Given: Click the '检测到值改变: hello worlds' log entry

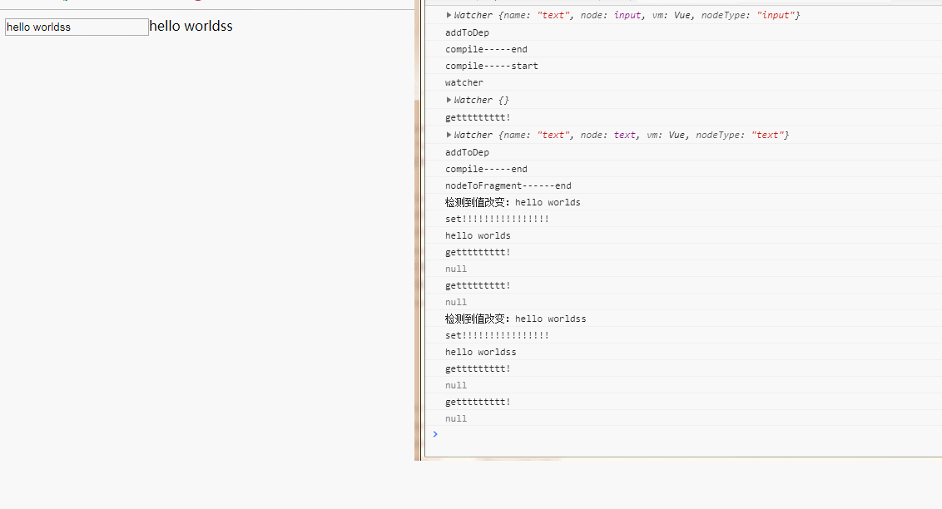Looking at the screenshot, I should click(513, 202).
